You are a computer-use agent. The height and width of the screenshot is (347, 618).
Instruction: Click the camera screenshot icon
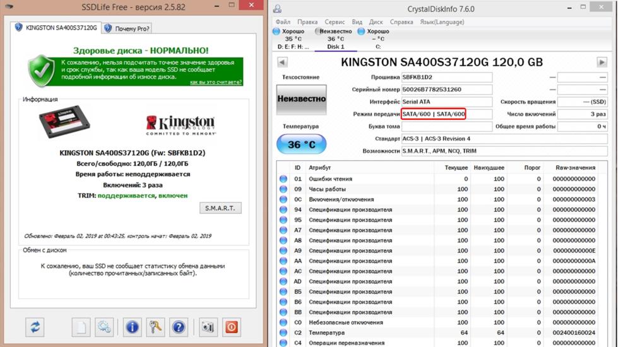coord(208,327)
